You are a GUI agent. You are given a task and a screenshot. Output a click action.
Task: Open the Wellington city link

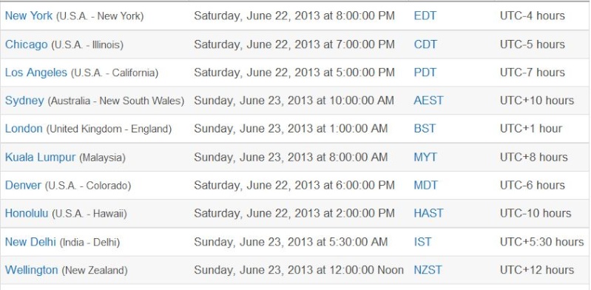tap(32, 270)
